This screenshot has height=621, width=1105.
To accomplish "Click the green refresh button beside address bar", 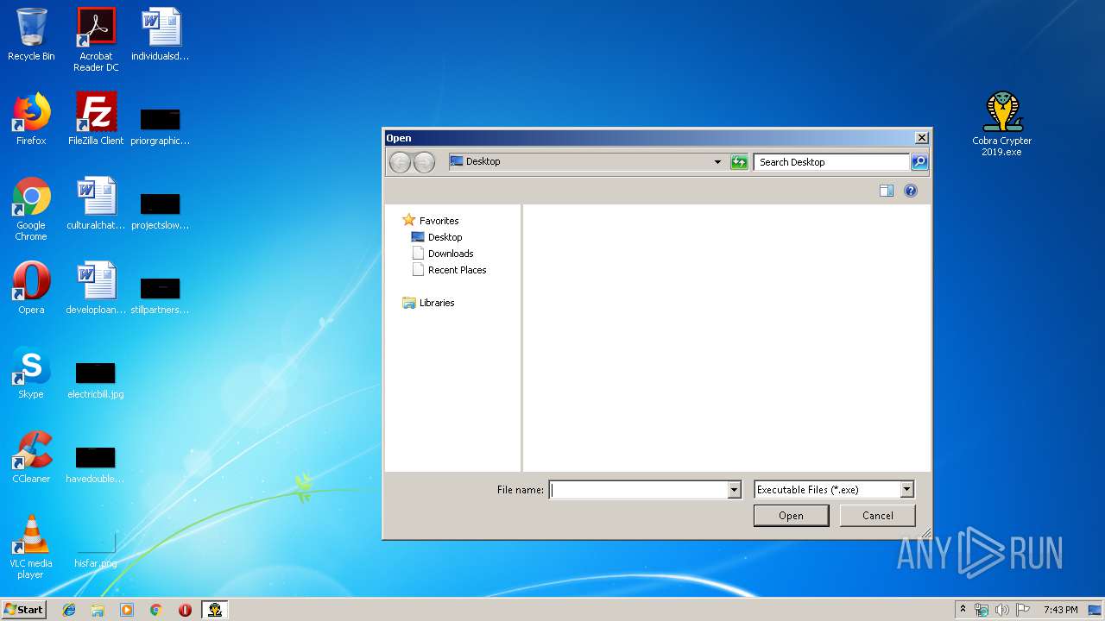I will pos(739,162).
